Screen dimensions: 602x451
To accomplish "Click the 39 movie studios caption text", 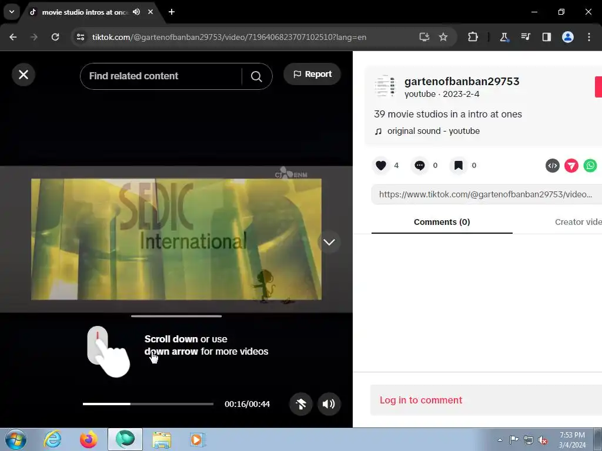I will pyautogui.click(x=447, y=115).
